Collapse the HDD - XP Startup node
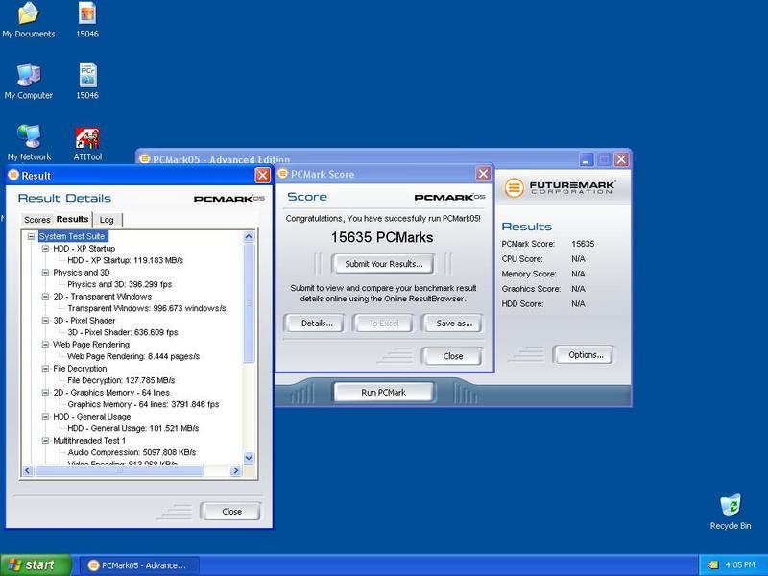This screenshot has width=768, height=576. pyautogui.click(x=45, y=249)
